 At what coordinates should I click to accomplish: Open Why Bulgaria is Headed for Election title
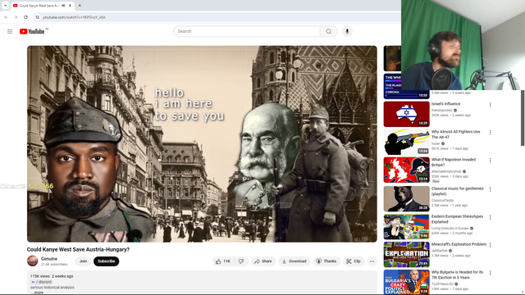(458, 275)
